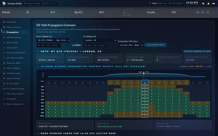
Task: Open the Evaluation UTC Hour dropdown
Action: (131, 45)
